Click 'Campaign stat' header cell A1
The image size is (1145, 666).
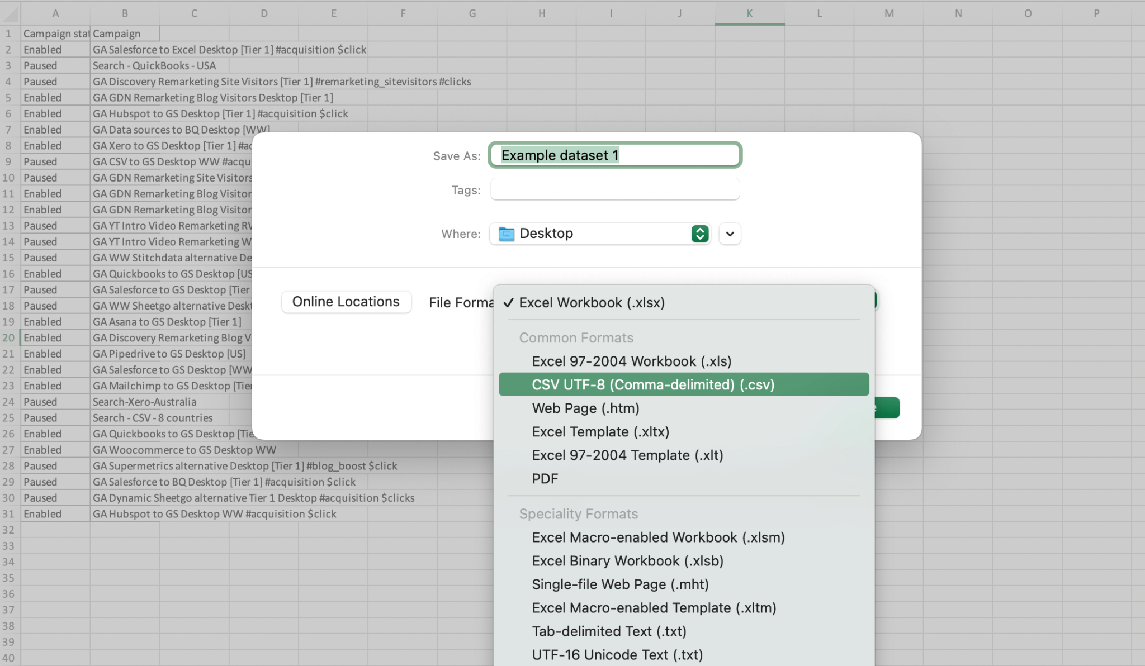coord(55,34)
